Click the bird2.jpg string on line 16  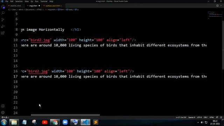(x=38, y=71)
